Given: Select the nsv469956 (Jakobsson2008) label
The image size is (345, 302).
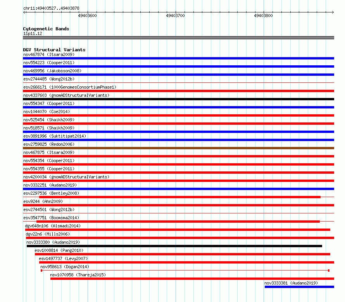Looking at the screenshot, I should 52,71.
